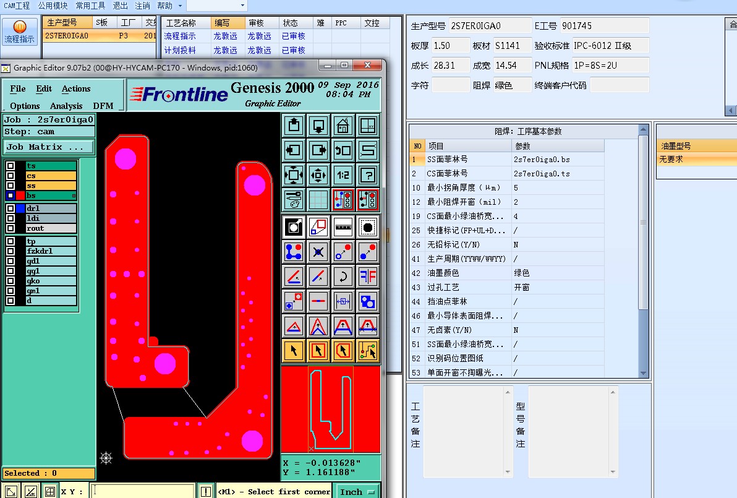The image size is (737, 498).
Task: Click the question mark help icon
Action: pos(368,176)
